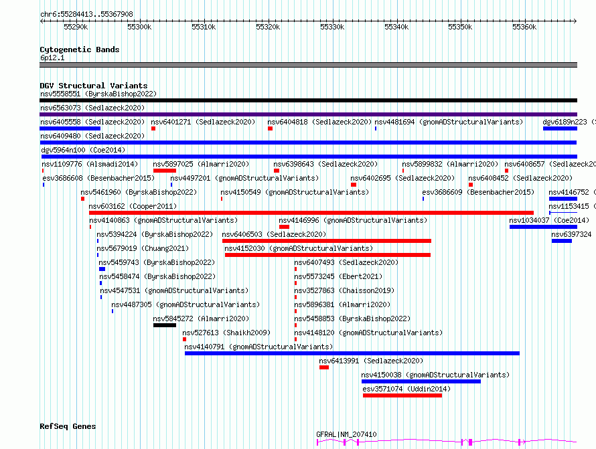The width and height of the screenshot is (596, 449).
Task: Click nsv5461960 (ByrskaBishop2022) label
Action: [x=139, y=192]
